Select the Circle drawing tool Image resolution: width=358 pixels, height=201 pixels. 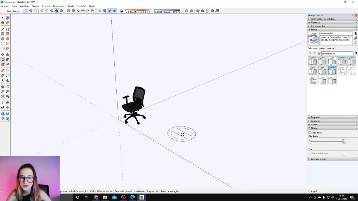pos(3,39)
